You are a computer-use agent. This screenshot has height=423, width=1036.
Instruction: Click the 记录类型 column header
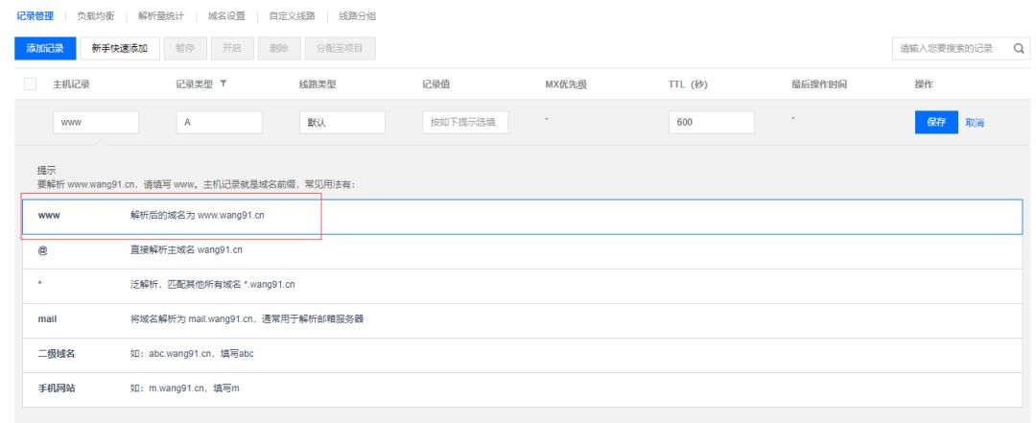coord(195,84)
